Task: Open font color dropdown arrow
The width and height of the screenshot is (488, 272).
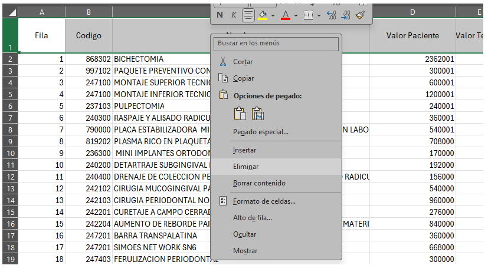Action: tap(296, 15)
